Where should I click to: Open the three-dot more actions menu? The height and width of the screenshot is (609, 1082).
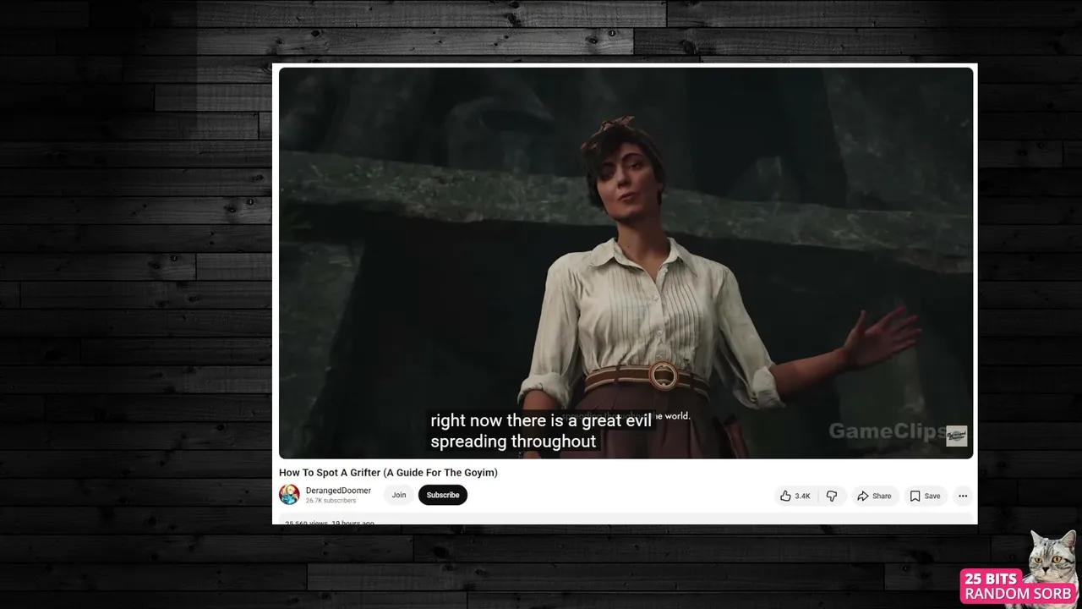[963, 496]
